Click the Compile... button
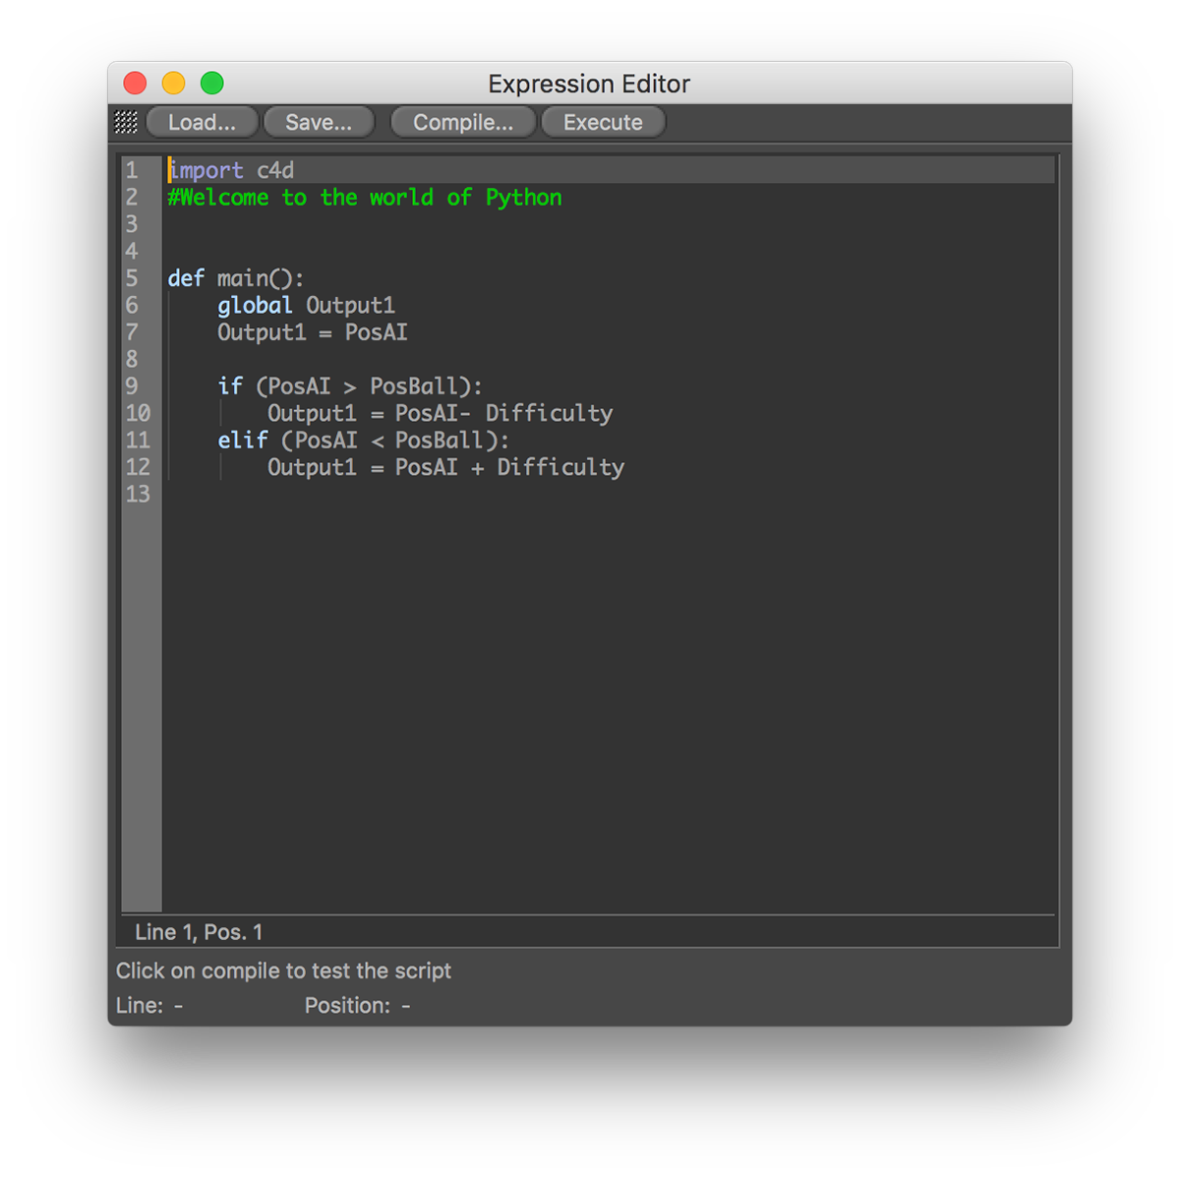This screenshot has height=1180, width=1180. click(x=462, y=122)
